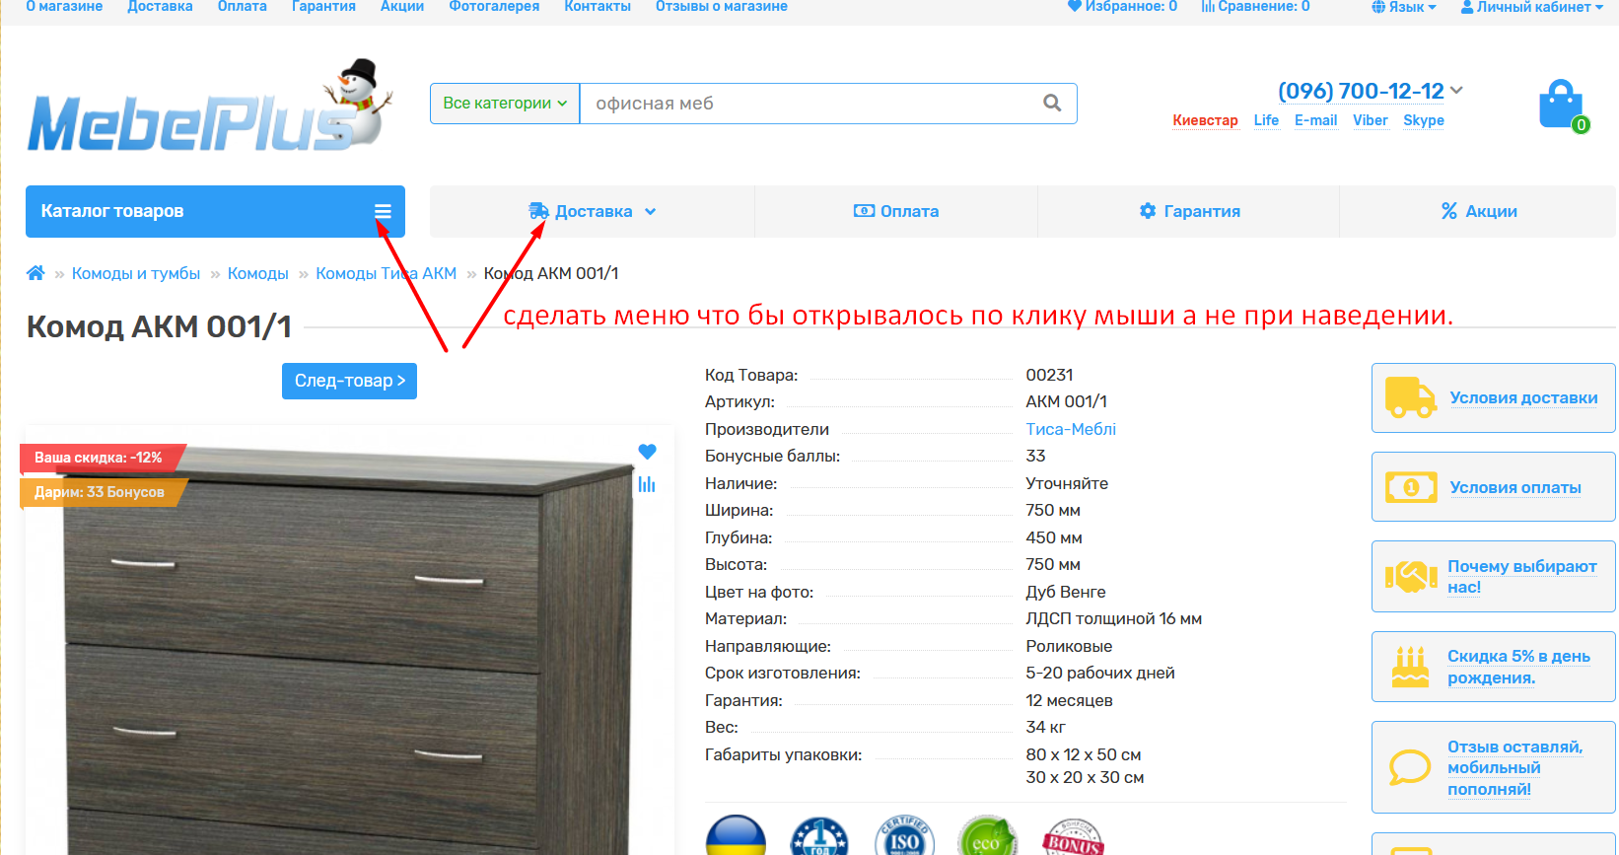
Task: Click the Skype contact link
Action: [x=1424, y=120]
